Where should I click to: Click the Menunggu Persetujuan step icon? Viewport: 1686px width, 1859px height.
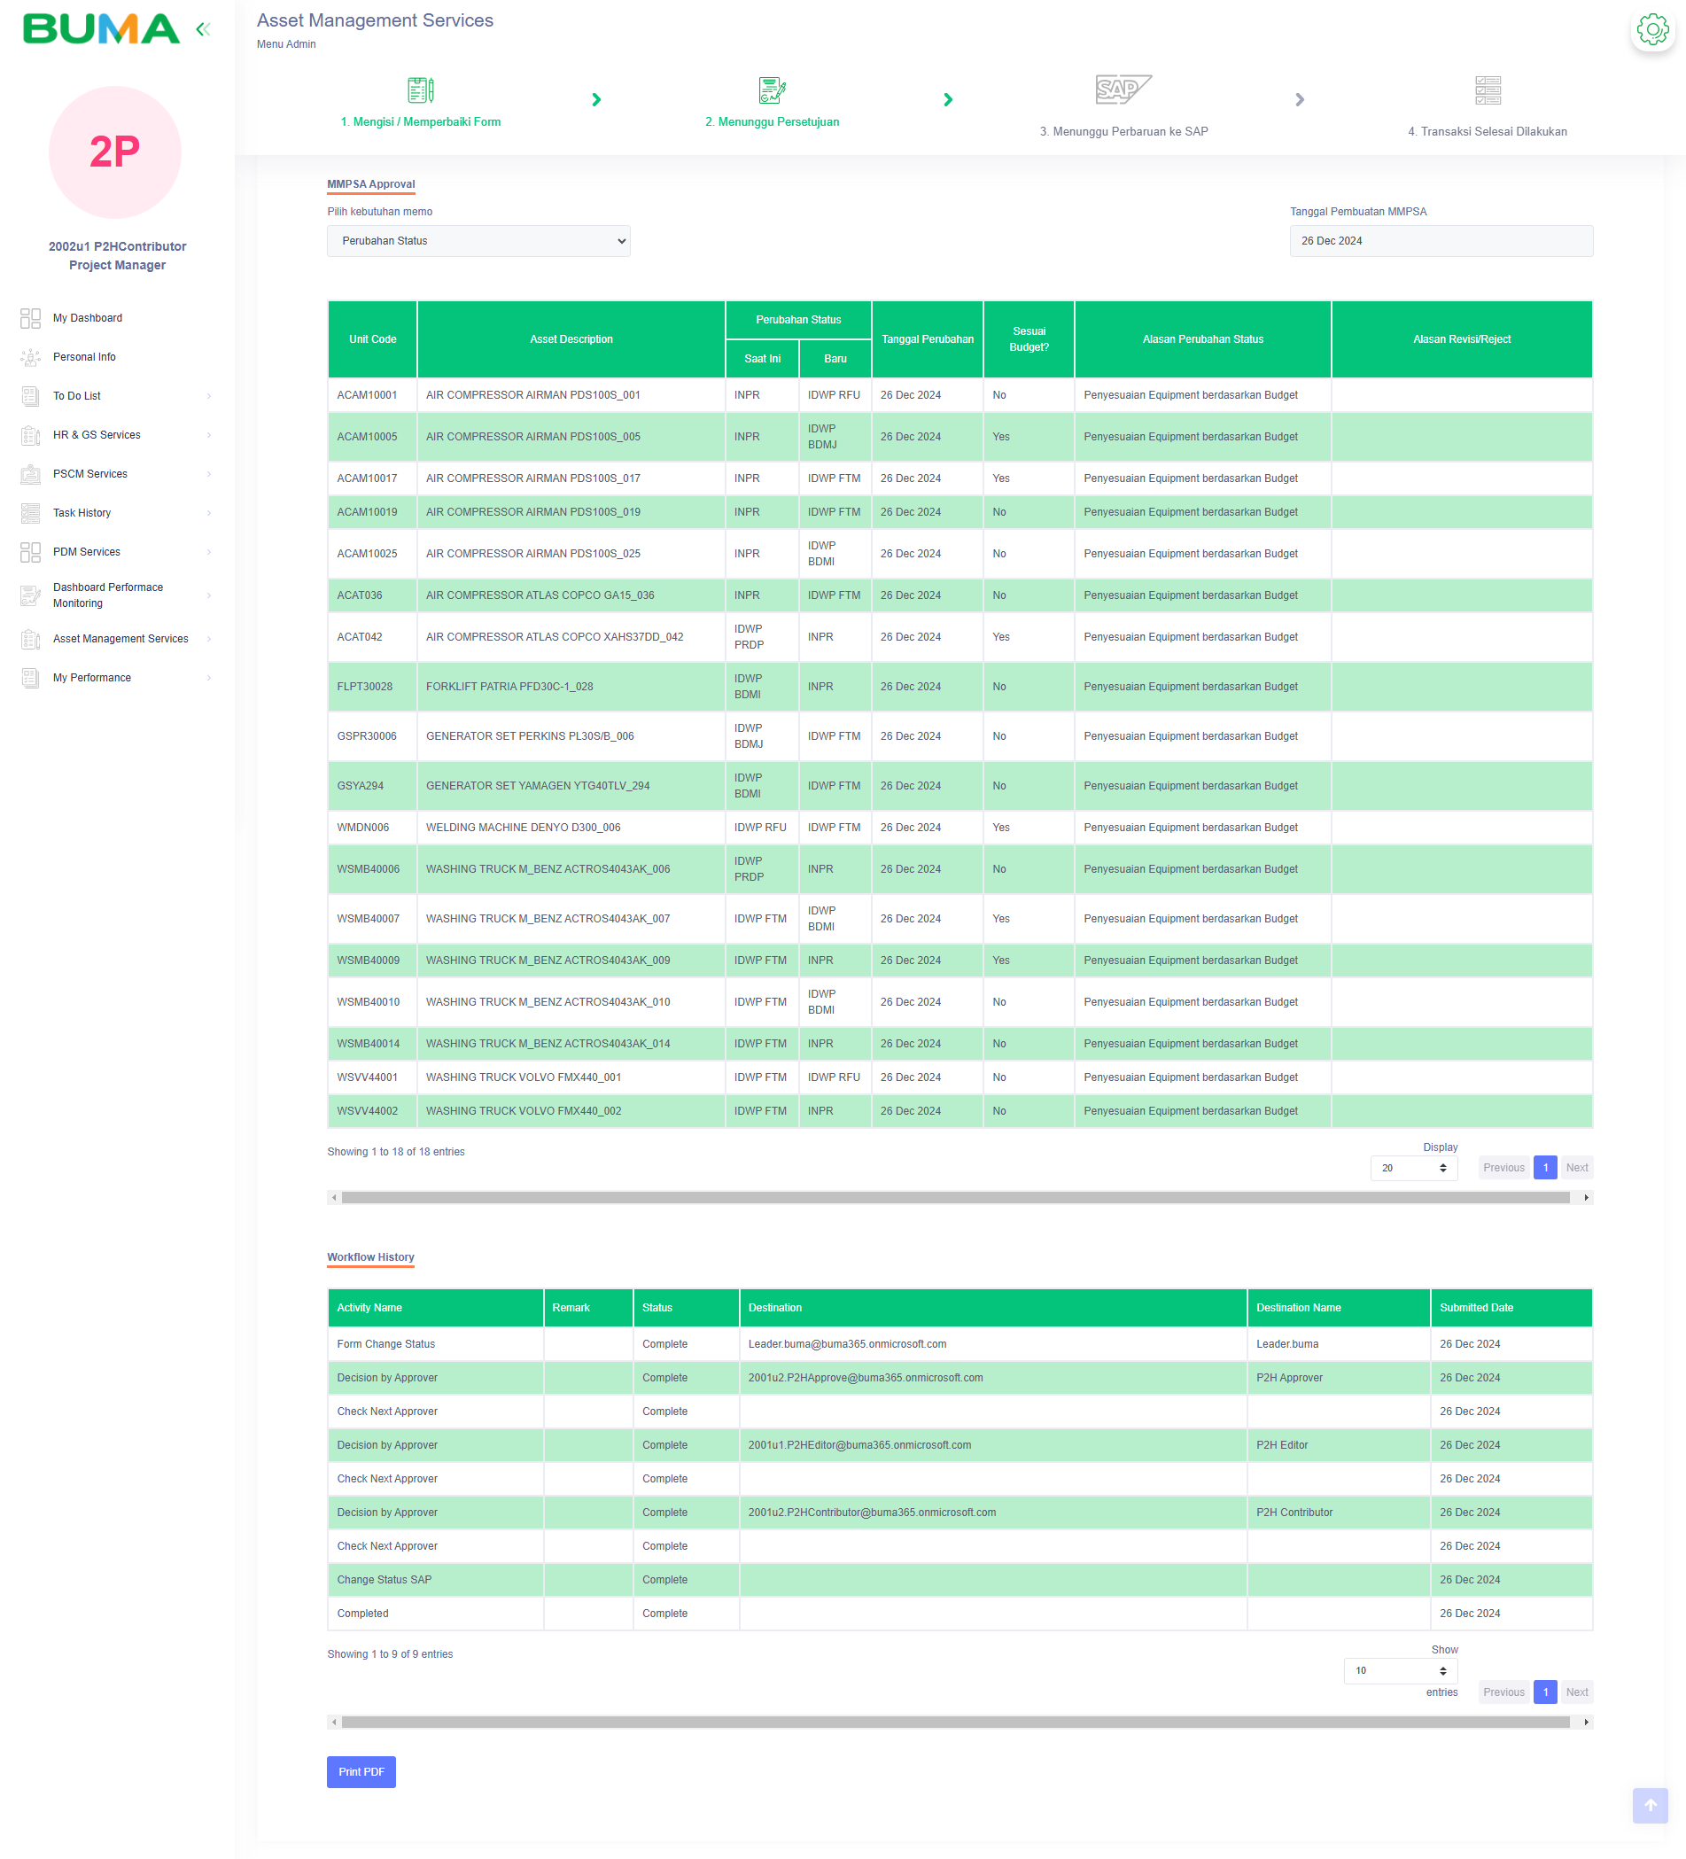click(772, 89)
